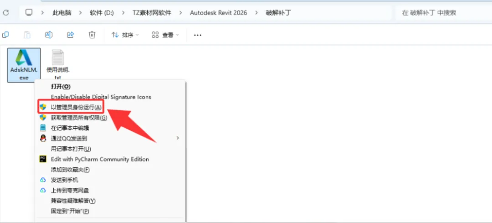Click the cloud icon beside 发送到手机
This screenshot has width=492, height=223.
point(43,180)
